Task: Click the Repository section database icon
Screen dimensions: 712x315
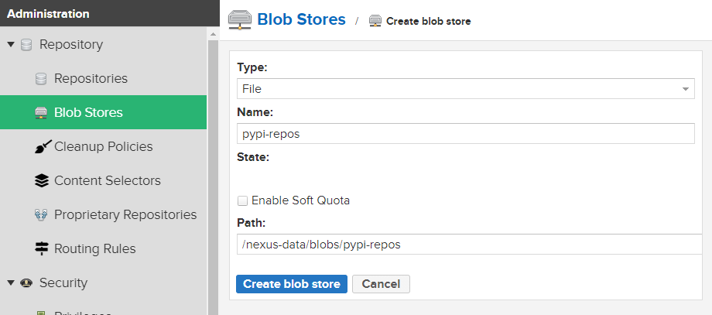Action: 26,44
